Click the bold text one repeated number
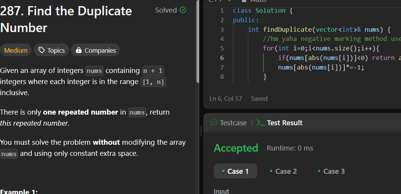The image size is (401, 194). pos(80,112)
